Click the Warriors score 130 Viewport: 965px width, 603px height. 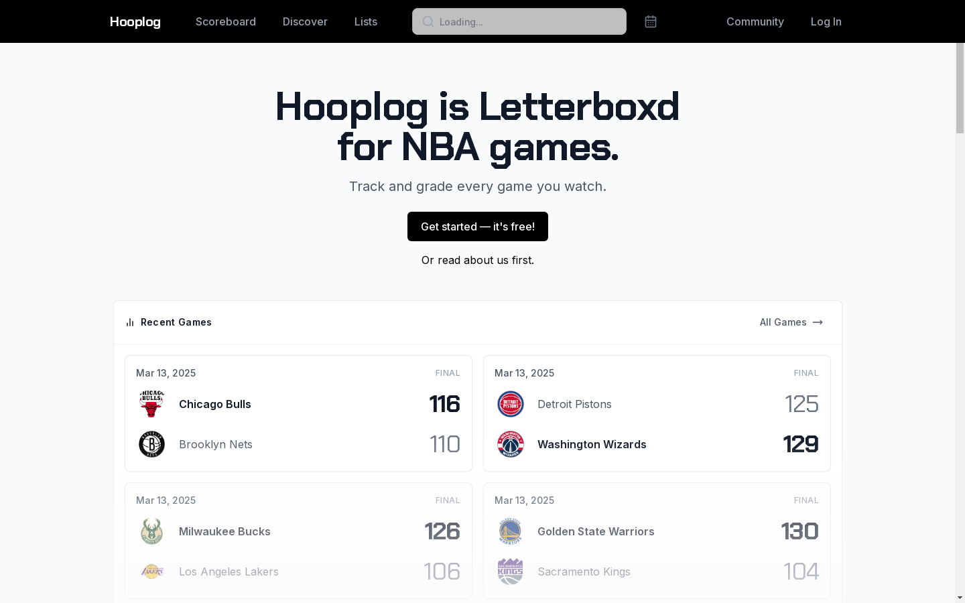pyautogui.click(x=800, y=531)
